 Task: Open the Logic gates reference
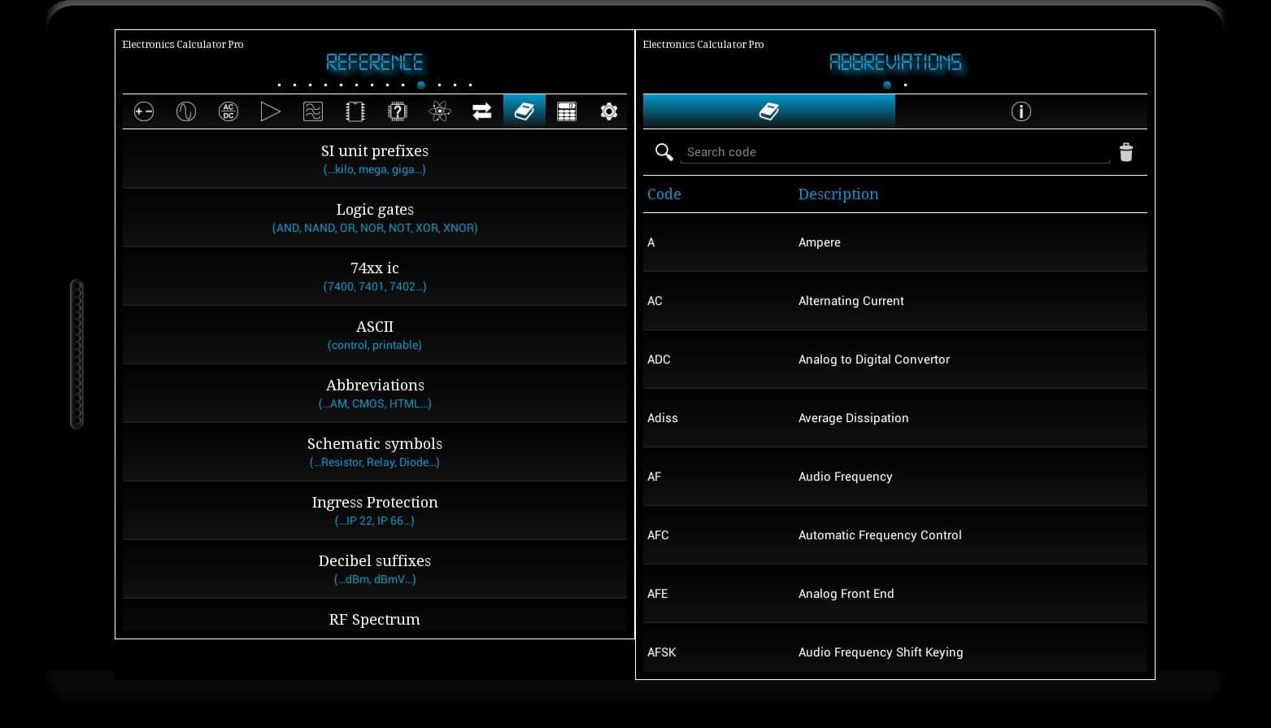click(x=375, y=218)
